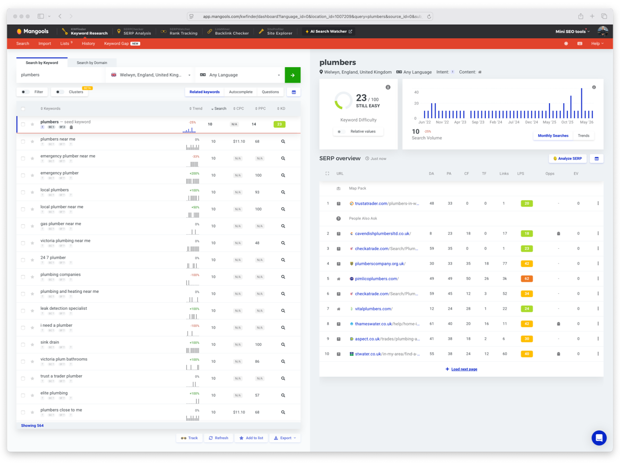Screen dimensions: 620x465
Task: Click the browser address bar
Action: 310,16
